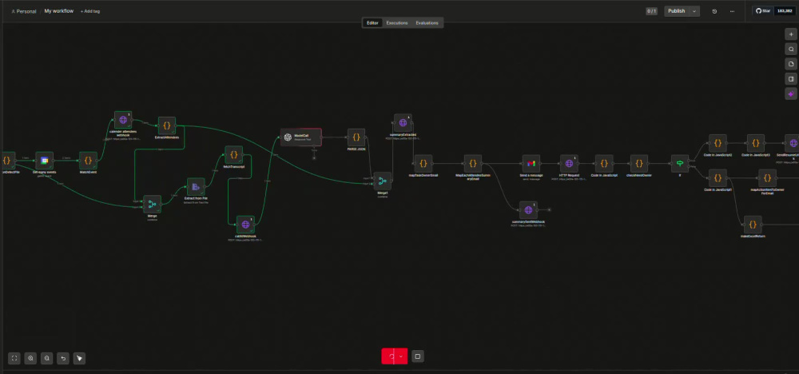Toggle the side panel icon
Screen dimensions: 799x374
[x=791, y=79]
